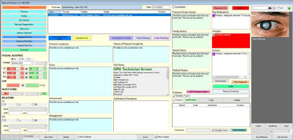Click the chart icon in the UC acuity row

(x=27, y=69)
